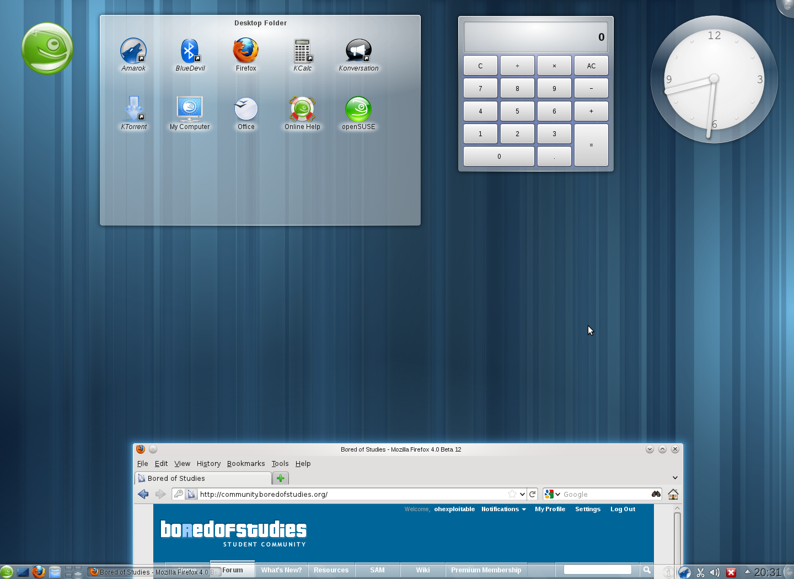794x579 pixels.
Task: Open the URL history dropdown arrow
Action: [522, 494]
